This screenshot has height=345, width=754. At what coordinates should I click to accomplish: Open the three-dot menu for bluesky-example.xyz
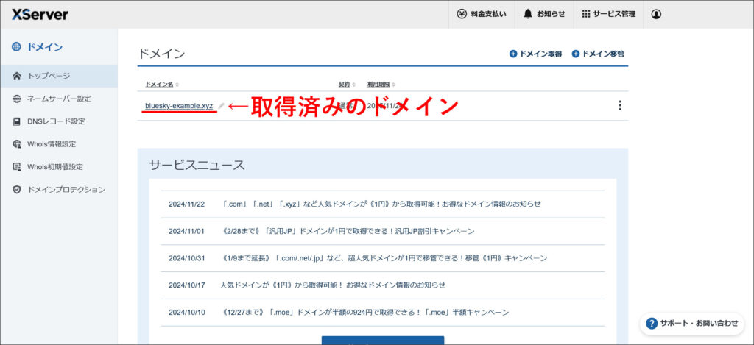click(620, 105)
